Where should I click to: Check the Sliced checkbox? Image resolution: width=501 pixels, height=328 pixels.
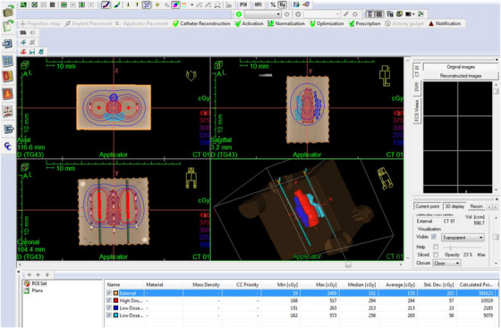coord(436,255)
